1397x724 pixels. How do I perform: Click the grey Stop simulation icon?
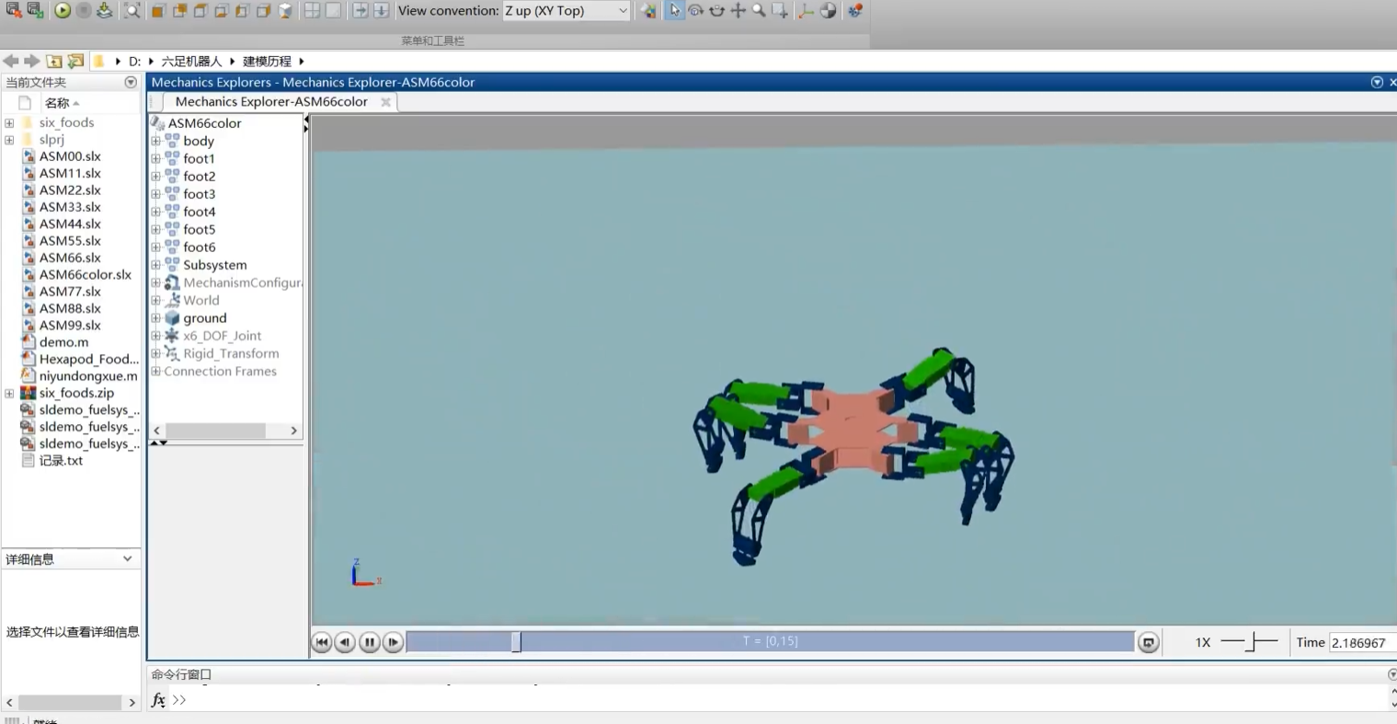tap(84, 11)
